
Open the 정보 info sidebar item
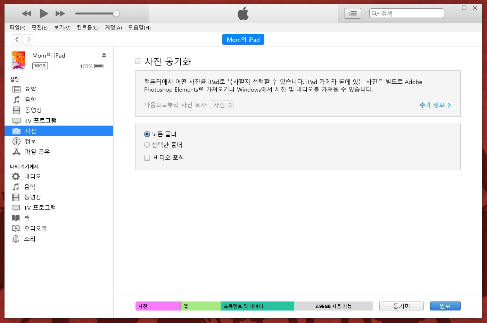click(x=59, y=141)
